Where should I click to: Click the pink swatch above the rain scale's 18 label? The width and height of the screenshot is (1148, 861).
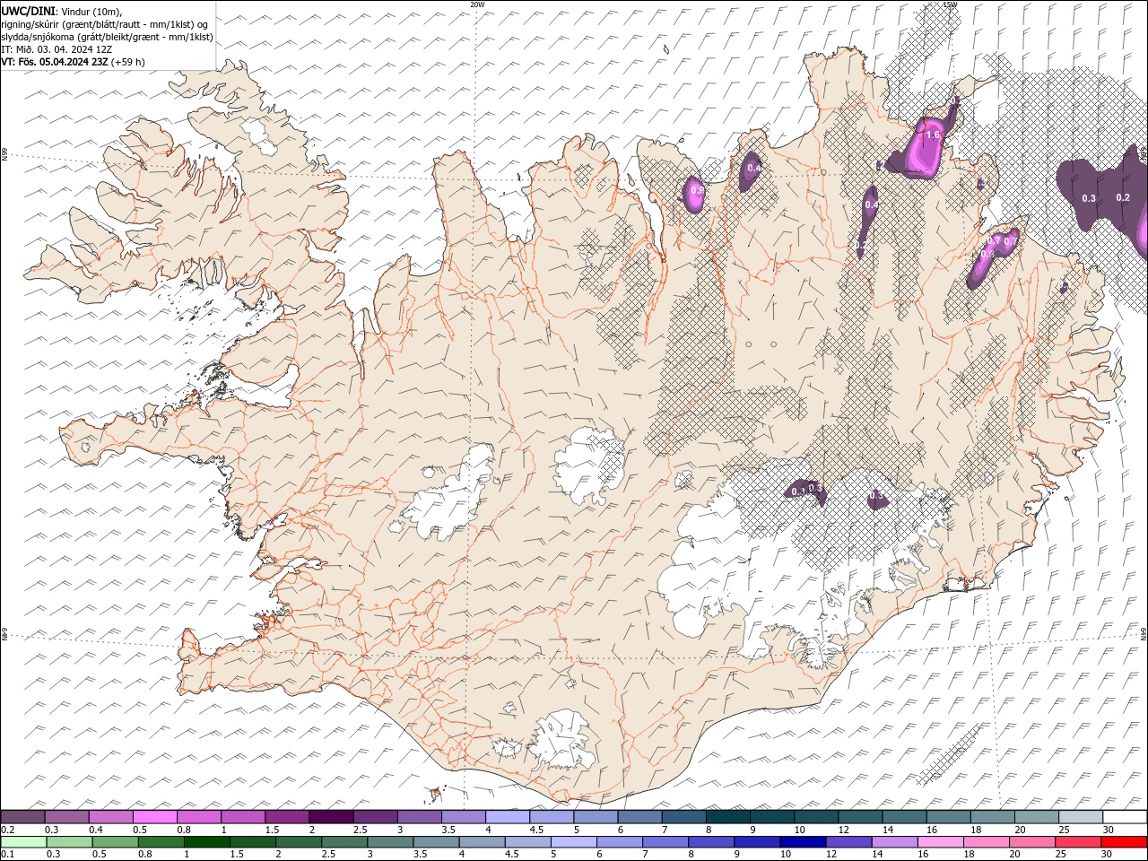(986, 842)
